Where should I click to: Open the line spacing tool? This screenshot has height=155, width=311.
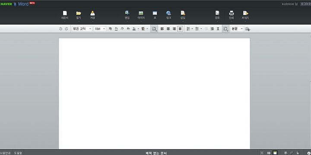[x=218, y=29]
